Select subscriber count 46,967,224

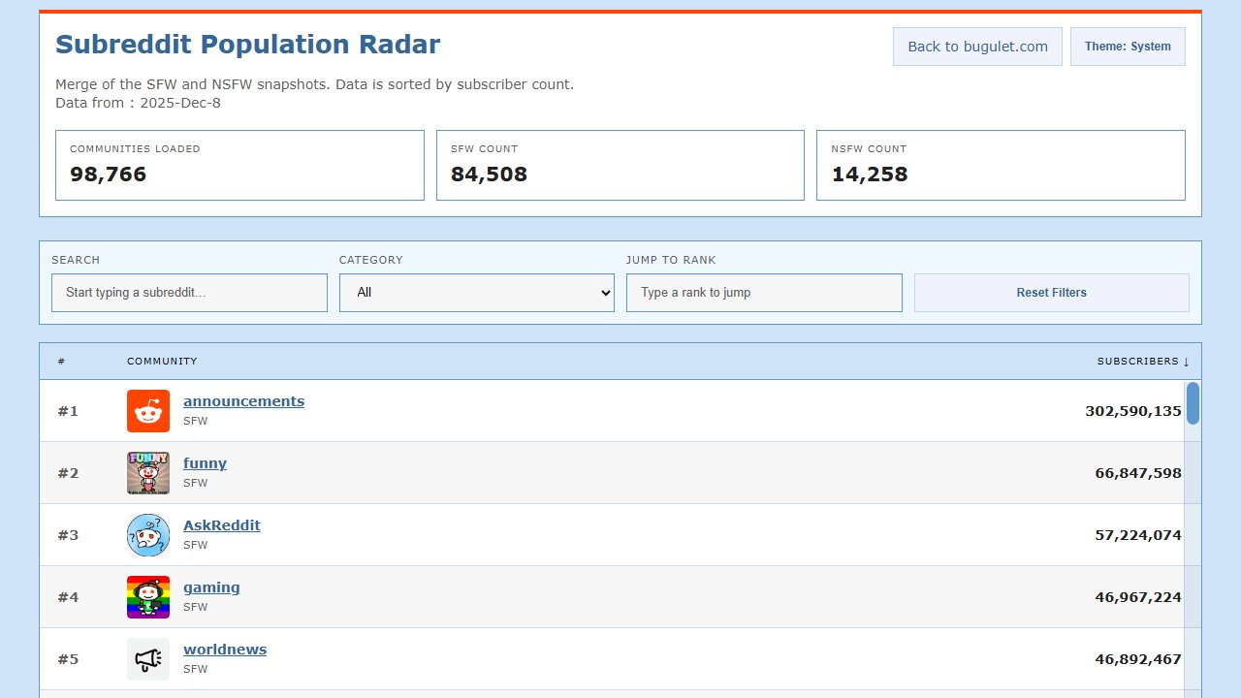click(x=1138, y=597)
